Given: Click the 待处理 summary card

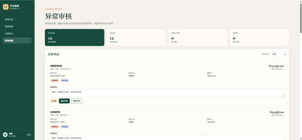Looking at the screenshot, I should [x=136, y=38].
